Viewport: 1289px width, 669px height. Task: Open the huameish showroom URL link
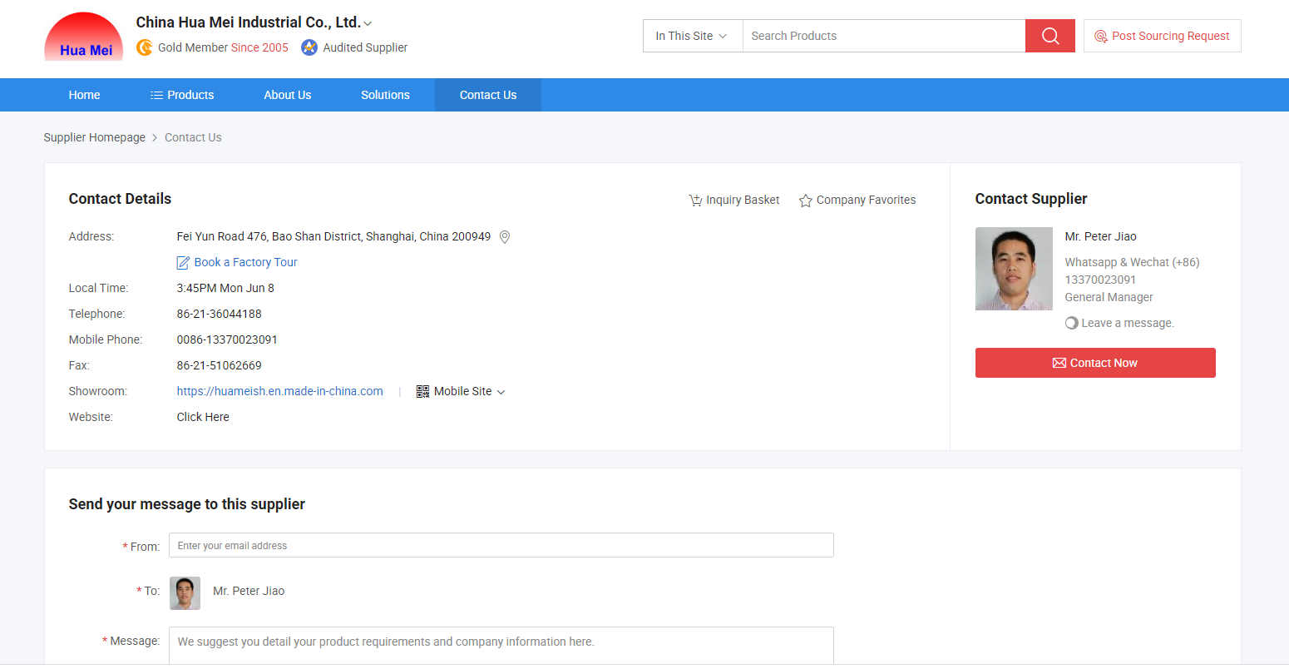(280, 391)
